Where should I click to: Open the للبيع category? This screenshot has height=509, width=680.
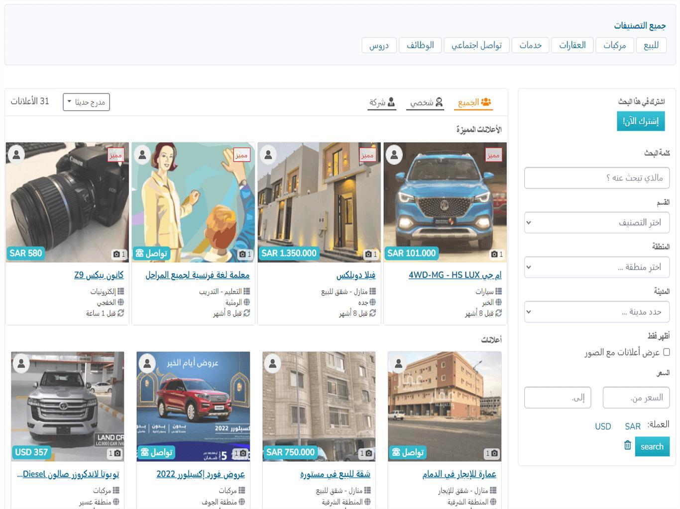click(651, 45)
